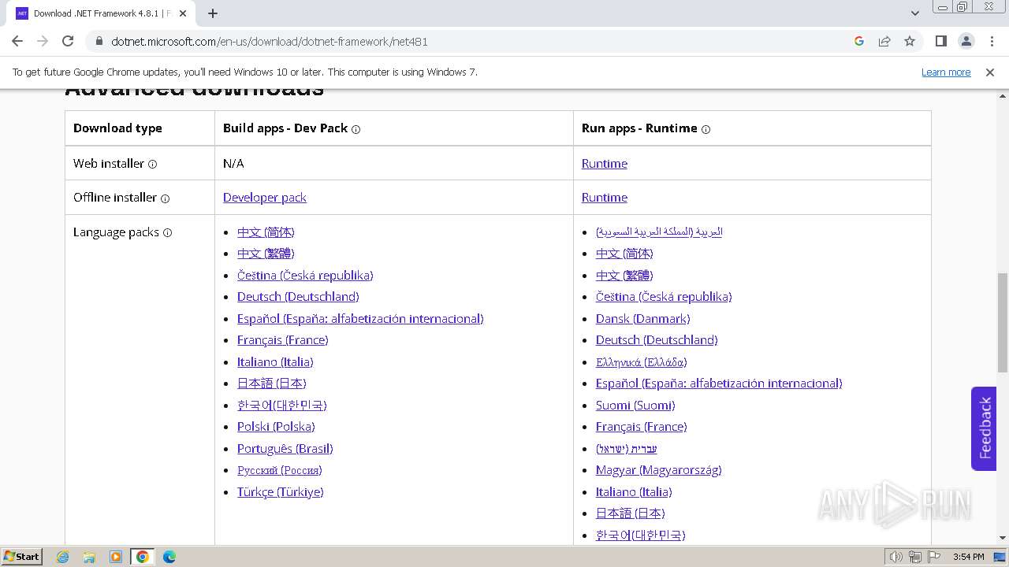This screenshot has width=1009, height=567.
Task: Open Dansk (Danmark) language pack
Action: click(643, 318)
